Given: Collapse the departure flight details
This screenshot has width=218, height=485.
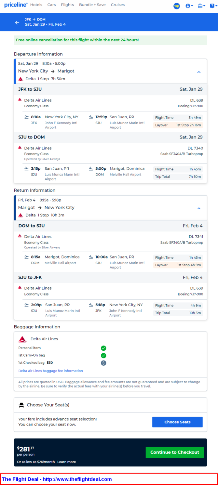Looking at the screenshot, I should point(199,72).
